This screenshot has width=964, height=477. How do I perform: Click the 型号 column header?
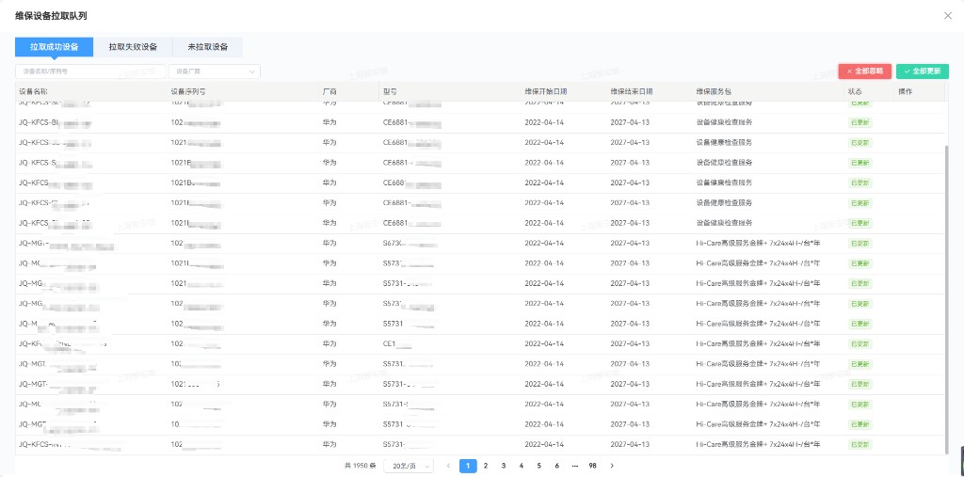(x=390, y=91)
